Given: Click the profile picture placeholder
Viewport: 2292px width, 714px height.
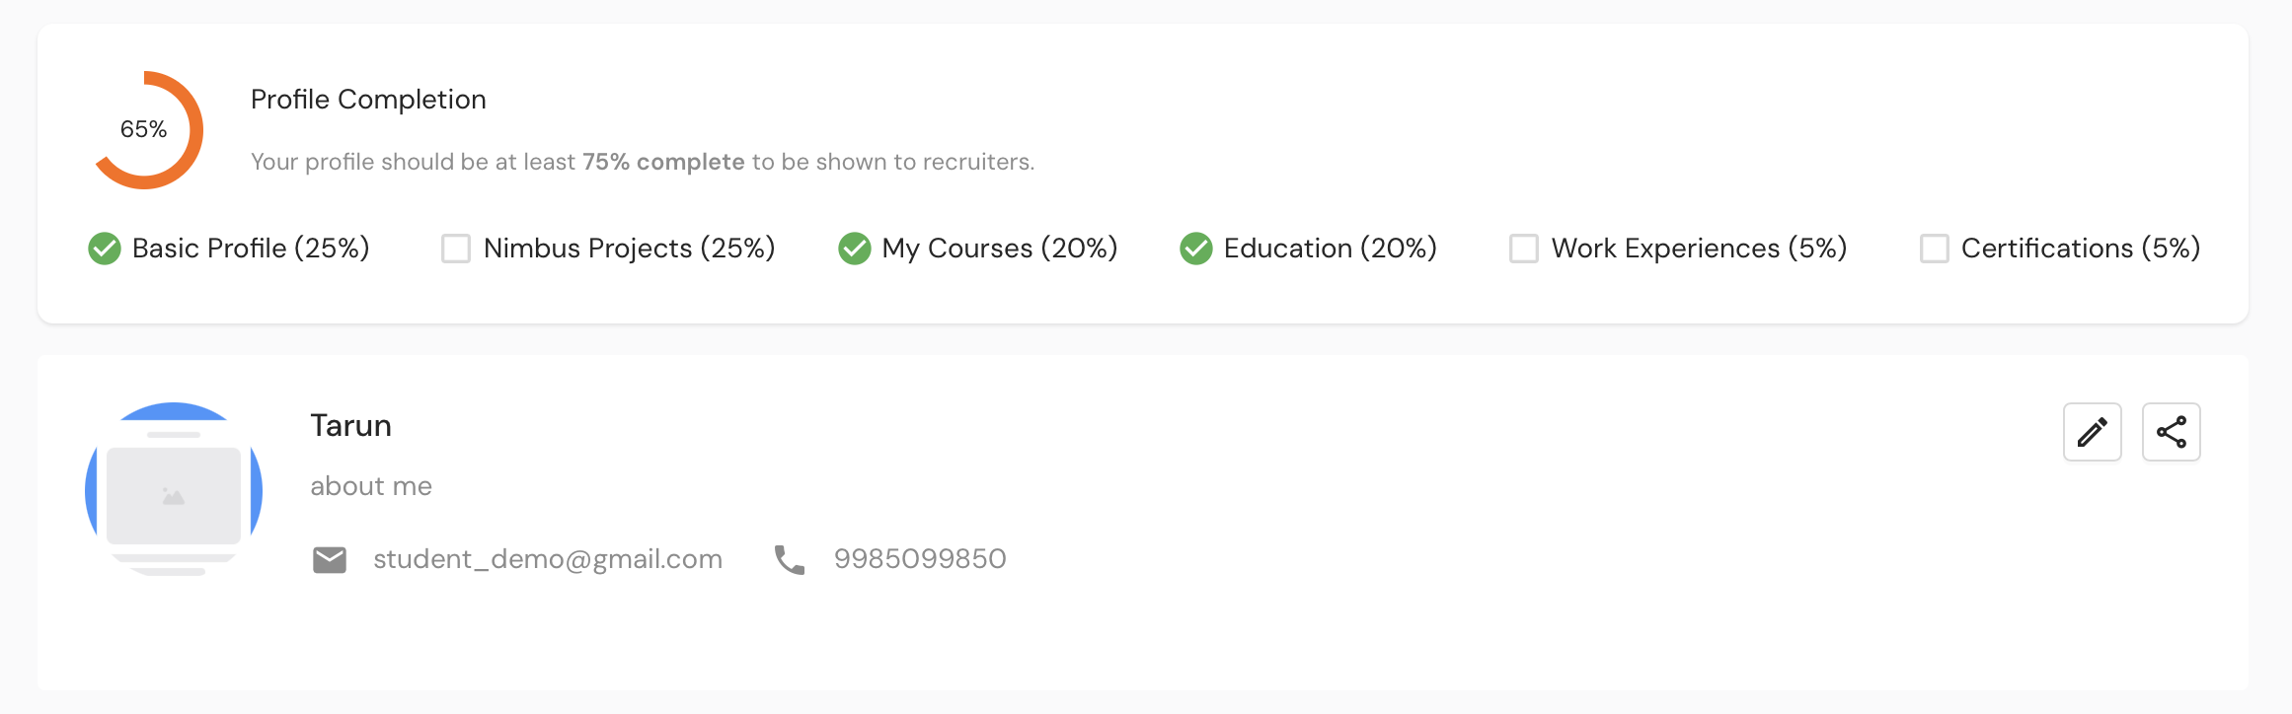Looking at the screenshot, I should [174, 490].
